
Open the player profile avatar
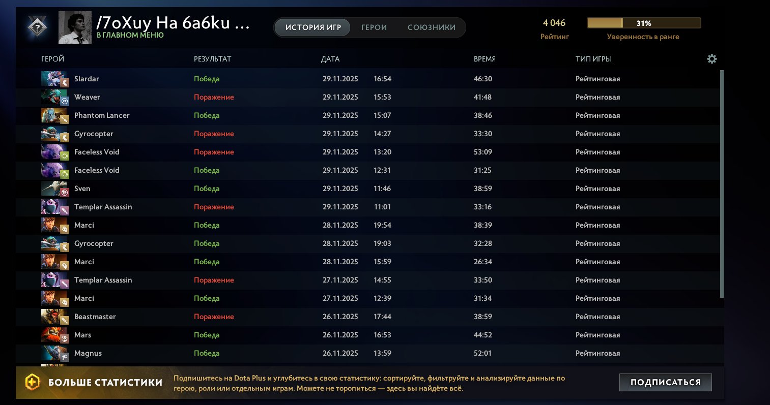pos(75,27)
